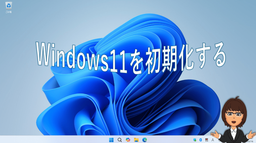Click the disconnected network tray icon
256x143 pixels.
point(207,140)
